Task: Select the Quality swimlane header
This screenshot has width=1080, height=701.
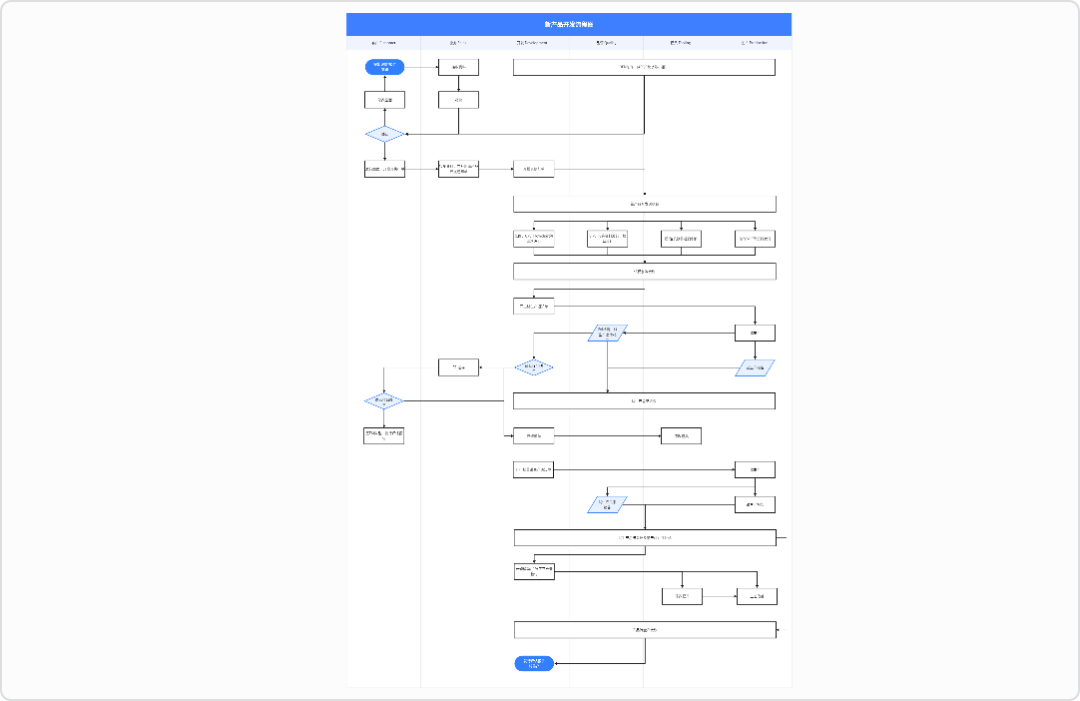Action: 606,43
